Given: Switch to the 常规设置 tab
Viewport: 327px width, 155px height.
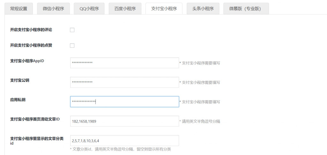Looking at the screenshot, I should pos(19,9).
